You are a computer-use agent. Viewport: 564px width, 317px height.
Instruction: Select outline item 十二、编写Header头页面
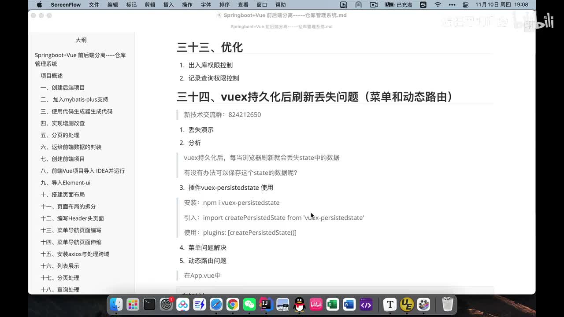click(x=72, y=218)
